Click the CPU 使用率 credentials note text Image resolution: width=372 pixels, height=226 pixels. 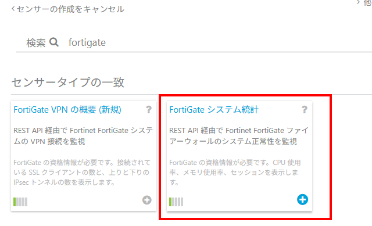[235, 173]
